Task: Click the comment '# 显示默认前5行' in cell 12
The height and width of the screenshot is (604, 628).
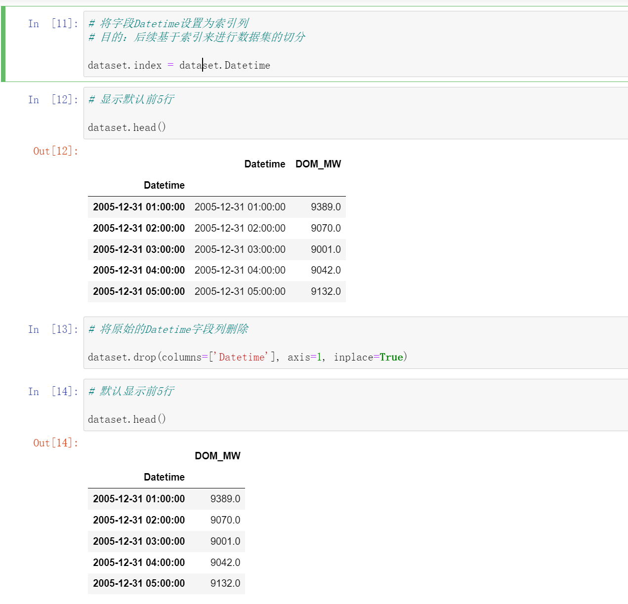Action: pyautogui.click(x=131, y=99)
